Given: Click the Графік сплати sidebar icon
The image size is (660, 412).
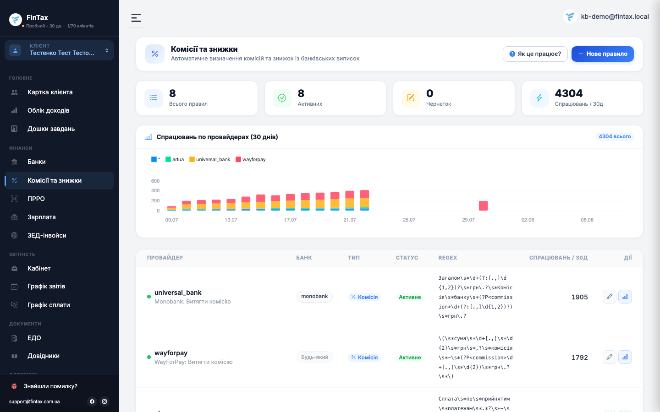Looking at the screenshot, I should tap(14, 305).
